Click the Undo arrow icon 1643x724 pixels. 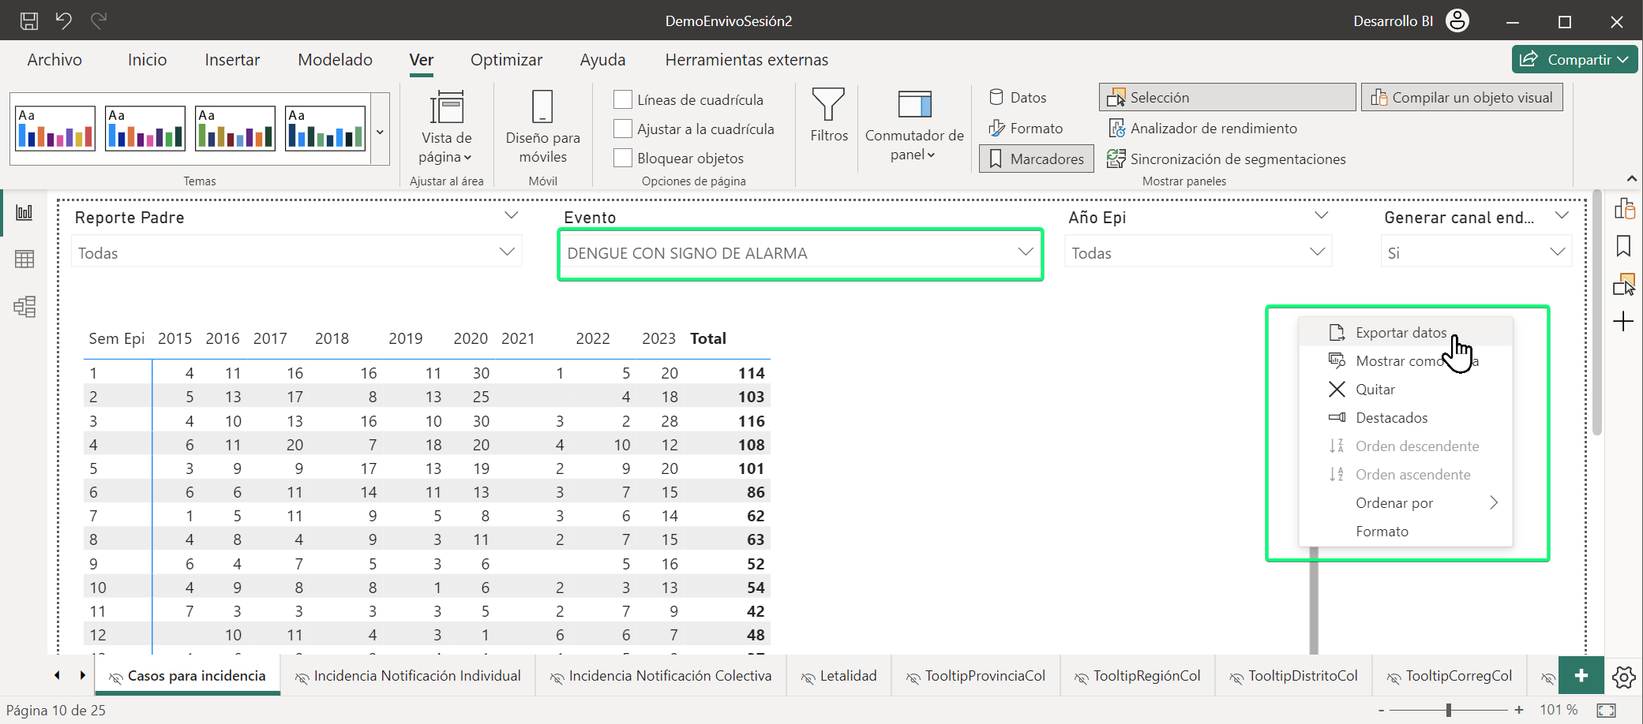pos(64,21)
